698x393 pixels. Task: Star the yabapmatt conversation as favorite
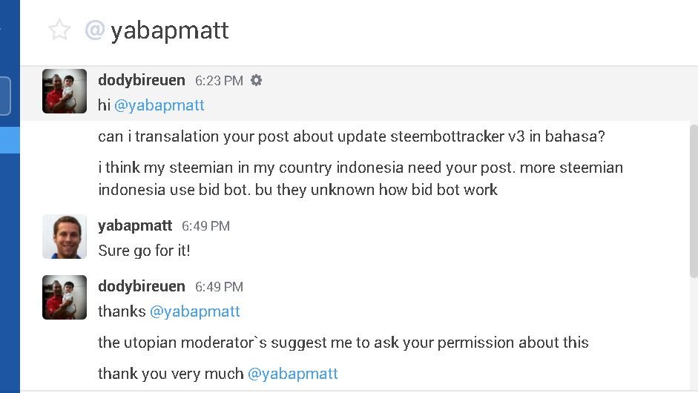pyautogui.click(x=59, y=30)
